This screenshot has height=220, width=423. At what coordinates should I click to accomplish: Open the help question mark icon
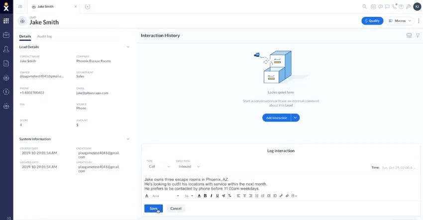(x=402, y=6)
